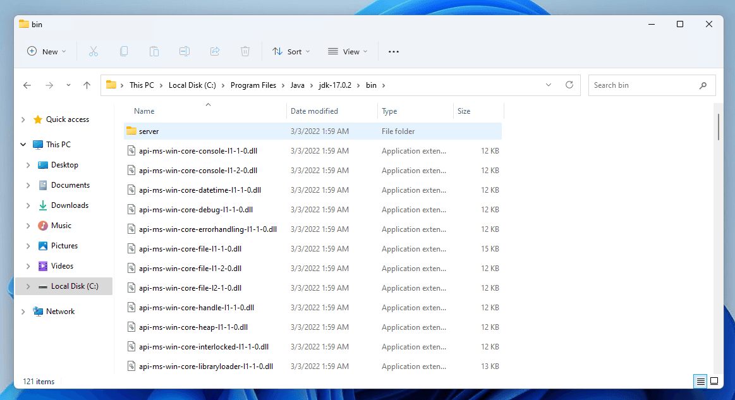Click the Delete trash icon

pos(245,52)
